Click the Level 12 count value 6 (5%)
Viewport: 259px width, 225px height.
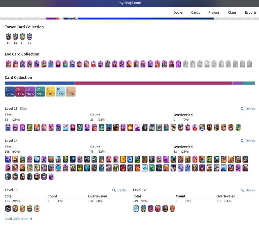(x=183, y=201)
